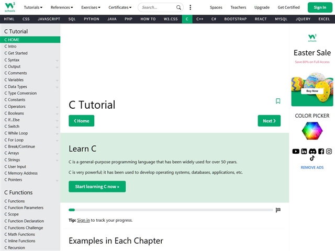The width and height of the screenshot is (335, 251).
Task: Open the Tutorials dropdown menu
Action: pos(33,7)
